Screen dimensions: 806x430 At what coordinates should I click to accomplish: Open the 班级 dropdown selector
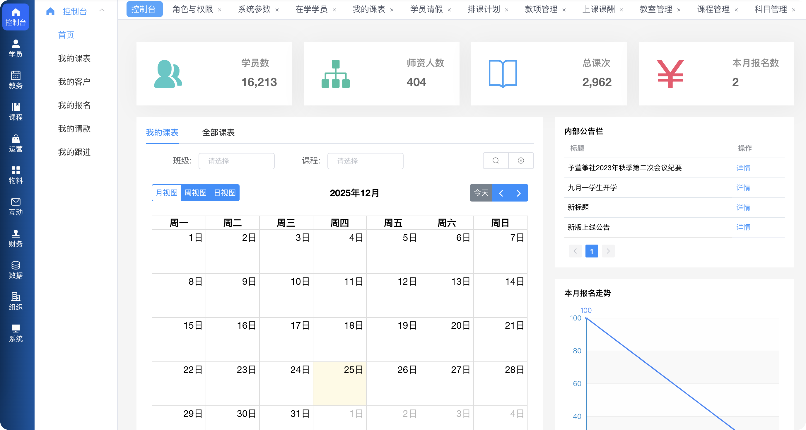(x=237, y=161)
